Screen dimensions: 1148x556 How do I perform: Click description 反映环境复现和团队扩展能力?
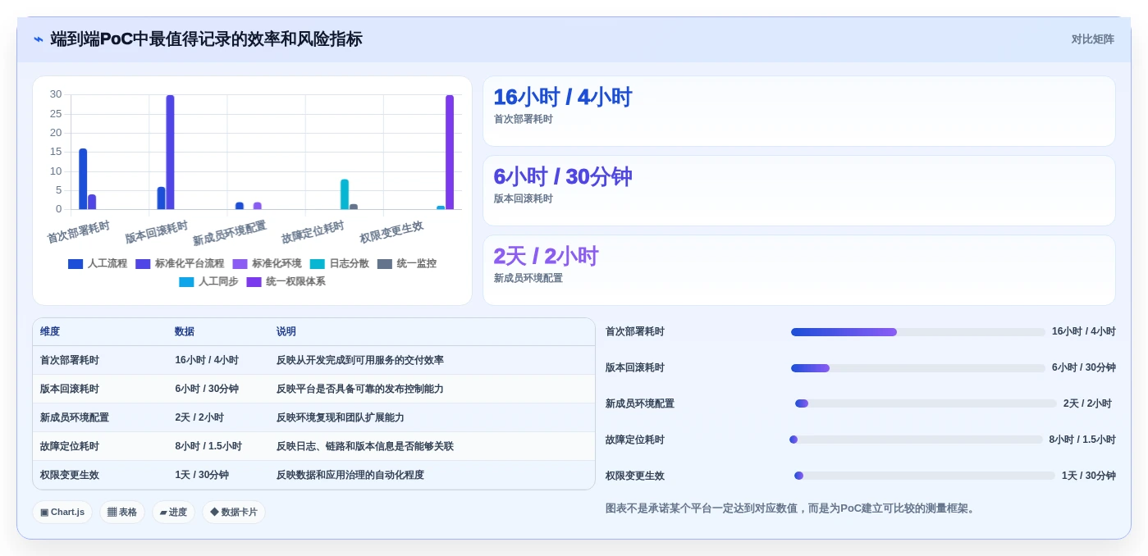pyautogui.click(x=341, y=418)
